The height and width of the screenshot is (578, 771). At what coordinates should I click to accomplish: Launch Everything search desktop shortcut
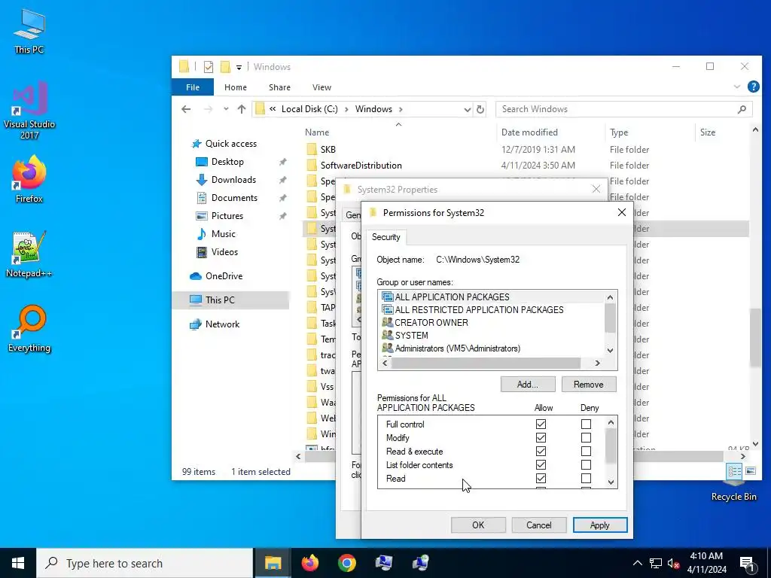point(29,330)
